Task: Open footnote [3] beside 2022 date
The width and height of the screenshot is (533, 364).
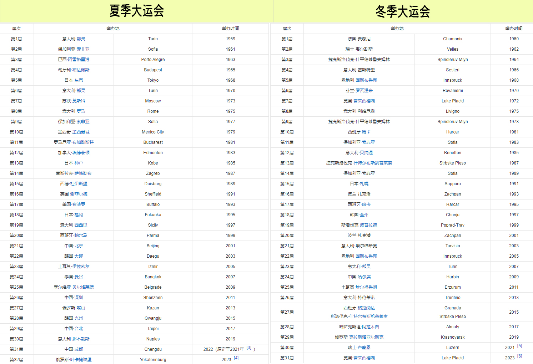Action: [x=249, y=348]
